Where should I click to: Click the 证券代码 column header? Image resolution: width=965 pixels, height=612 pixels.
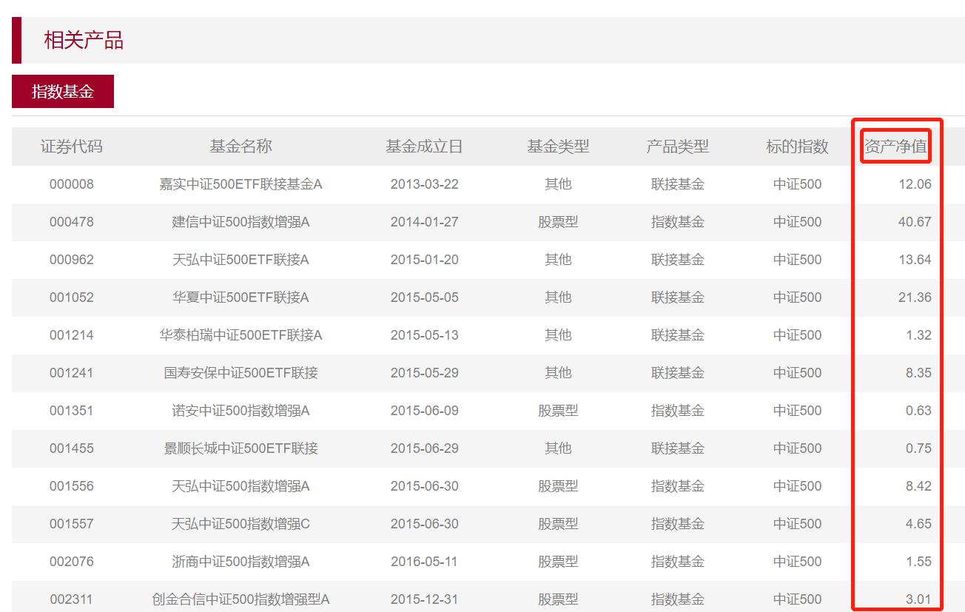[x=72, y=147]
